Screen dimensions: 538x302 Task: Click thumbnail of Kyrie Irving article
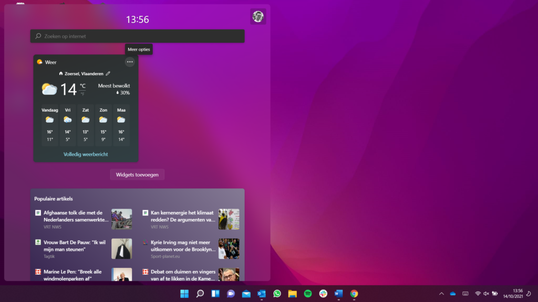click(229, 249)
